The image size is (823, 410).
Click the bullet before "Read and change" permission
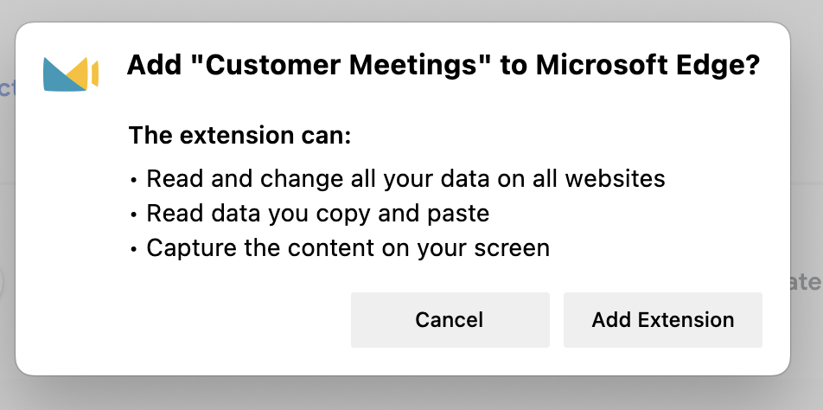coord(134,180)
